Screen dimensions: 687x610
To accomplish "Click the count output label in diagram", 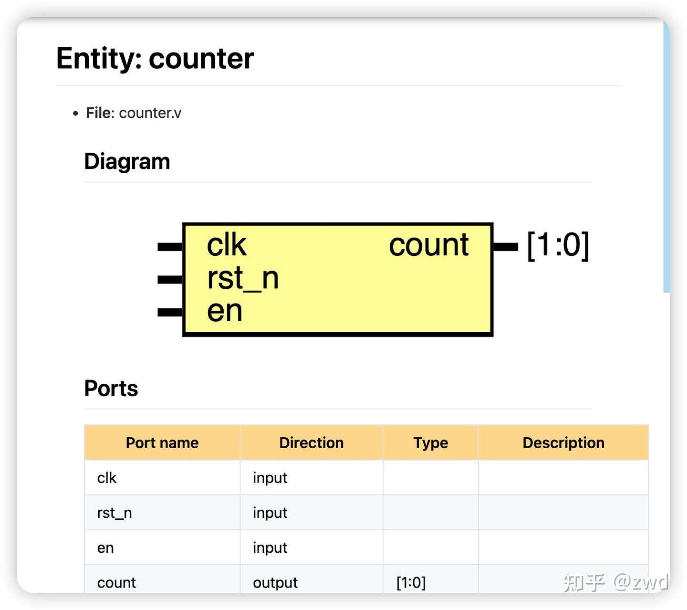I will pos(428,245).
